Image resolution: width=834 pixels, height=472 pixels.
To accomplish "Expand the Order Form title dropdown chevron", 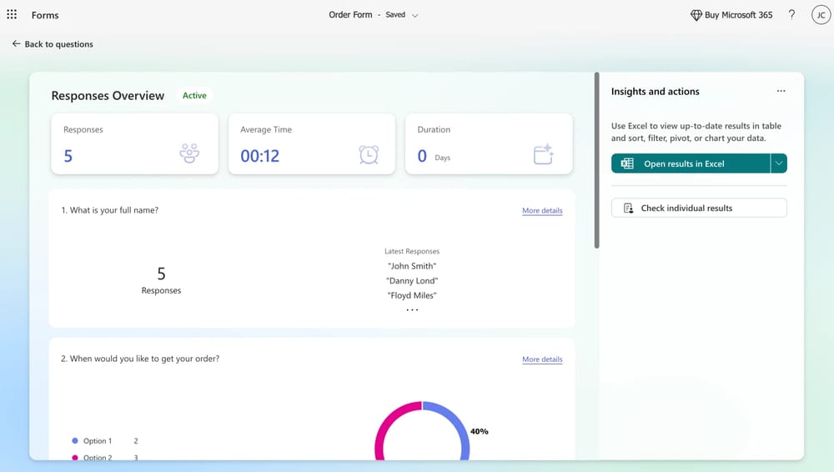I will (x=415, y=15).
